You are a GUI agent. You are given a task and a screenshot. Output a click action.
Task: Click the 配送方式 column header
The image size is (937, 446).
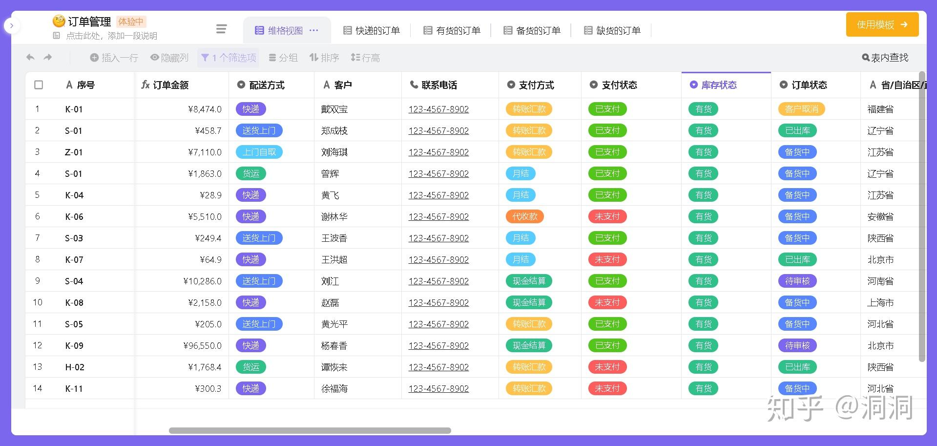click(x=271, y=85)
